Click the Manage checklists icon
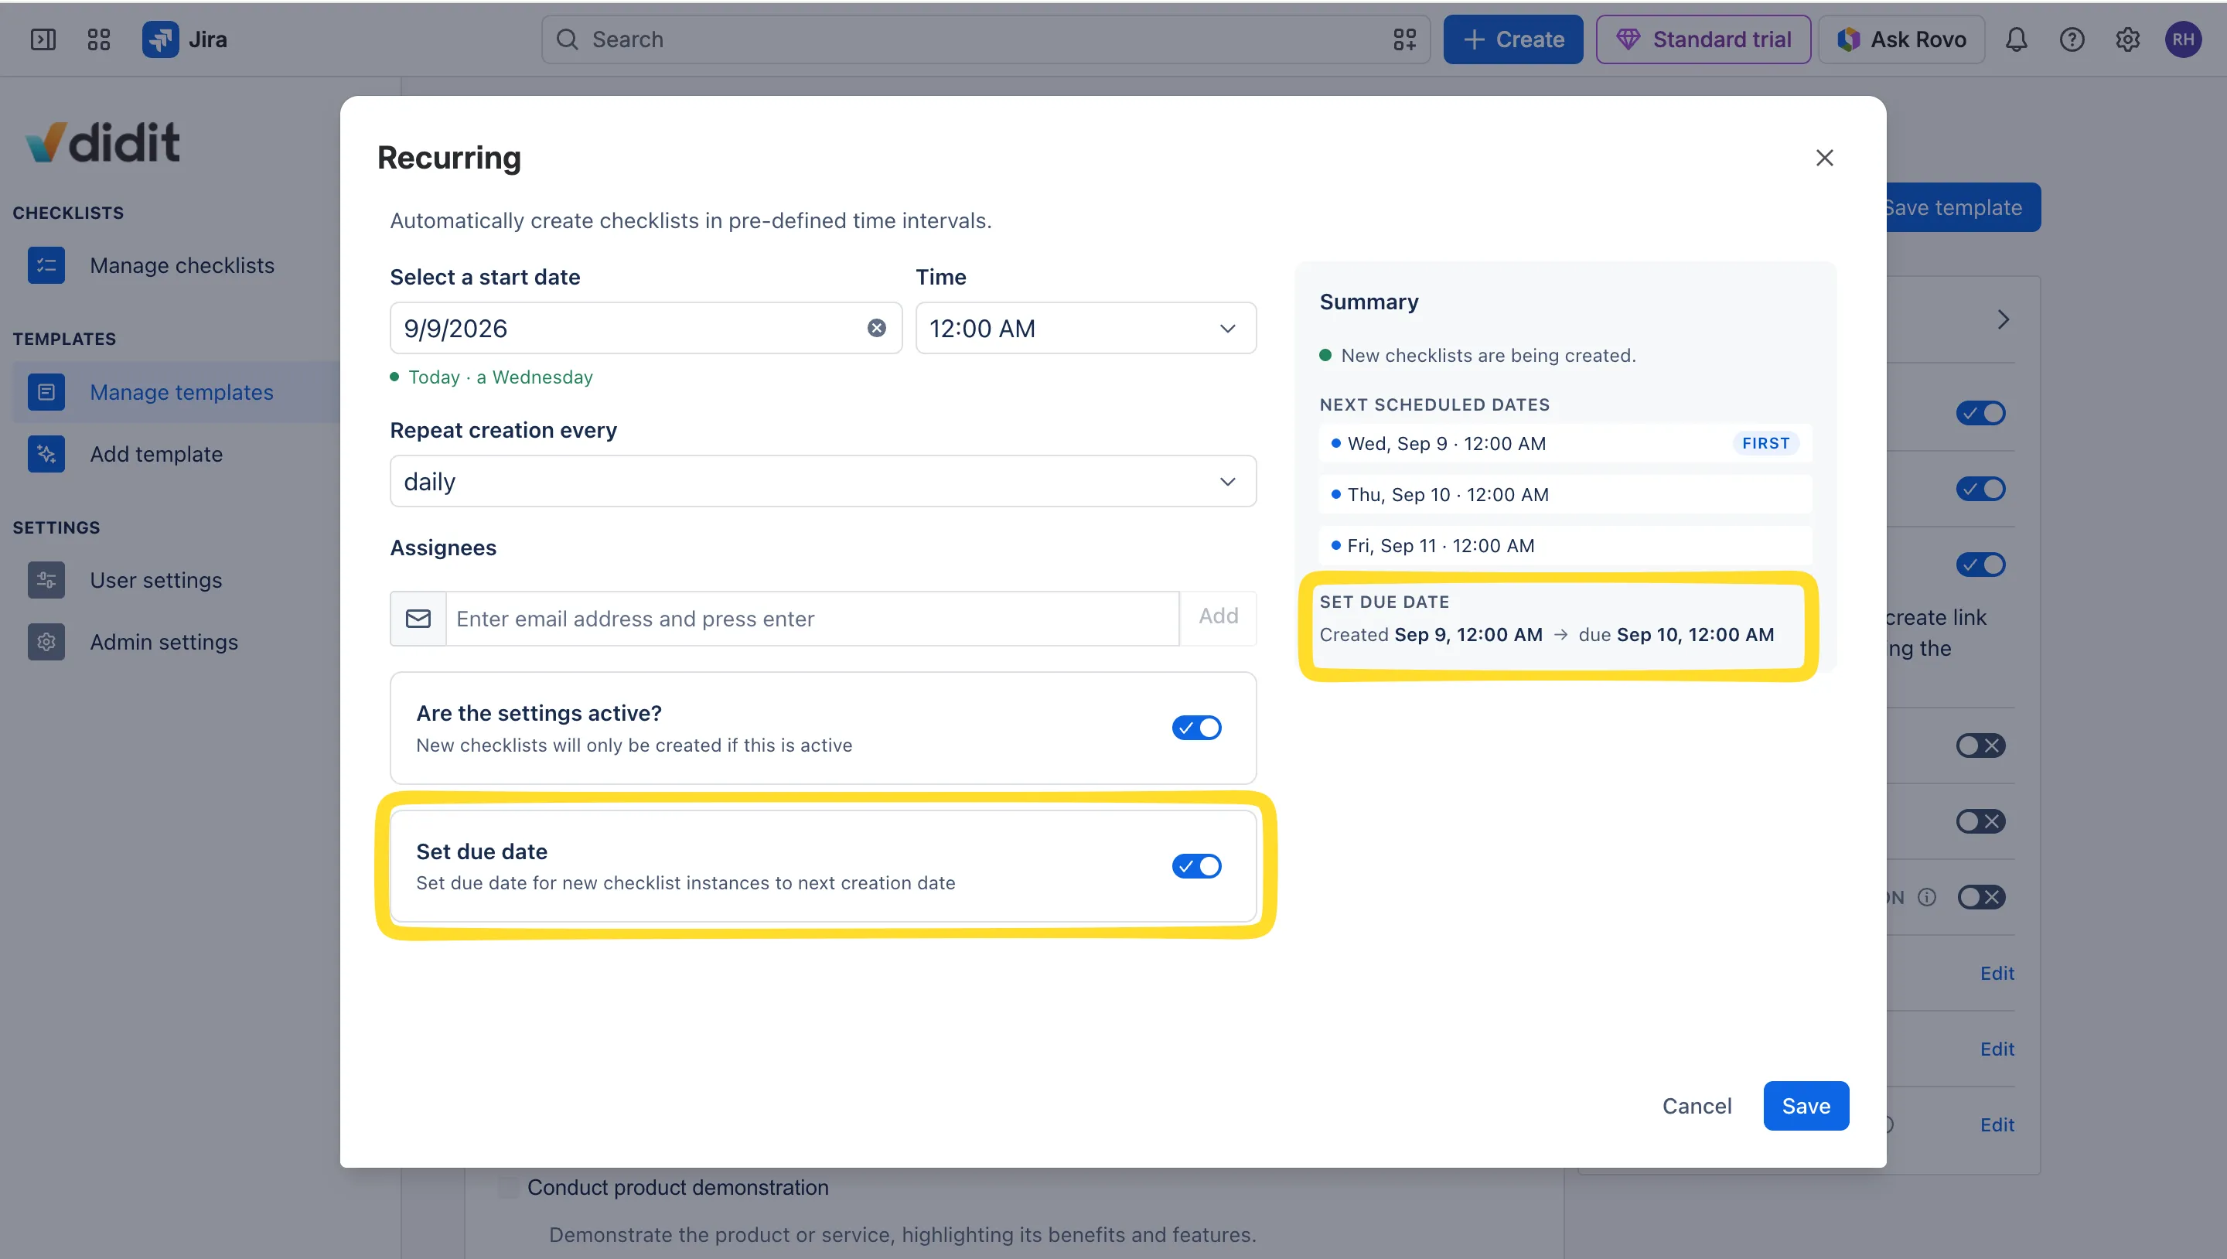This screenshot has height=1259, width=2227. pyautogui.click(x=46, y=265)
